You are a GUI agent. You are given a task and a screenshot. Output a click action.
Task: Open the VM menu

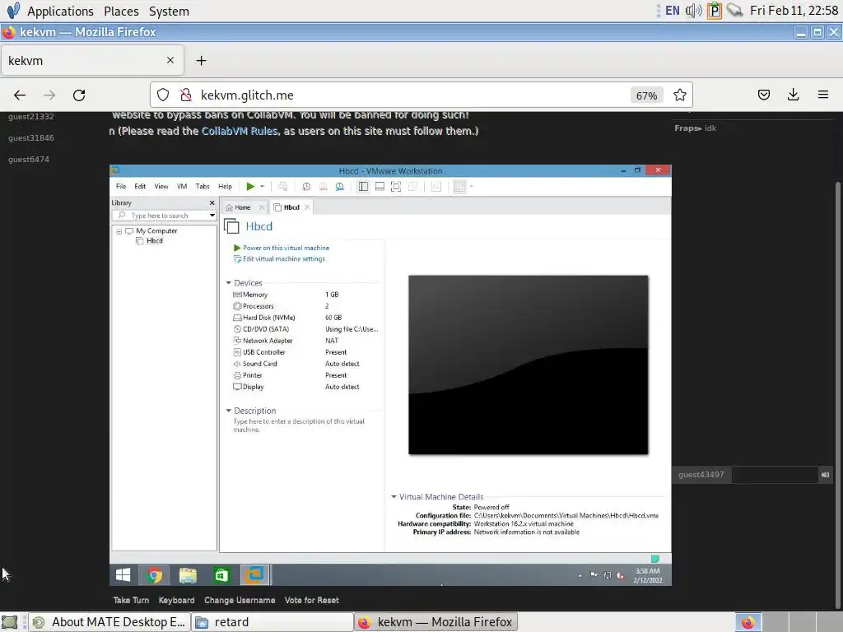182,187
